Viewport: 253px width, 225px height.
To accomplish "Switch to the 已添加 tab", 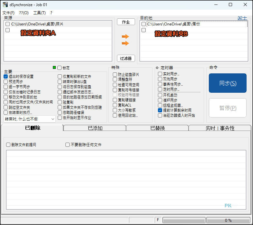I will (x=95, y=128).
